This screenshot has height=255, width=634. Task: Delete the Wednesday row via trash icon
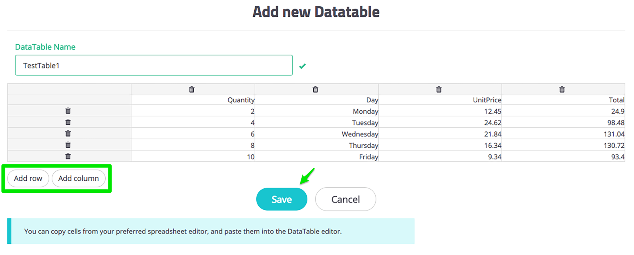[x=68, y=133]
